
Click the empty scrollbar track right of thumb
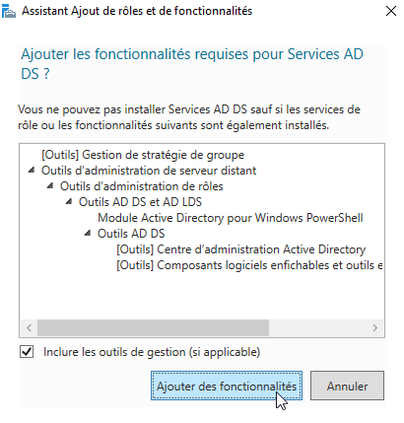click(x=318, y=327)
